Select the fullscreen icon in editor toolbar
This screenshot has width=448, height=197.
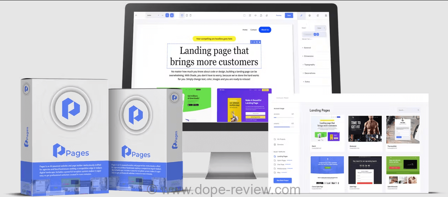250,15
